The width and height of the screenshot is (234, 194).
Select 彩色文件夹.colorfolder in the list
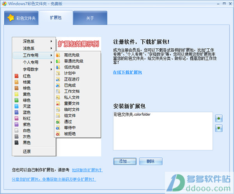click(x=132, y=115)
